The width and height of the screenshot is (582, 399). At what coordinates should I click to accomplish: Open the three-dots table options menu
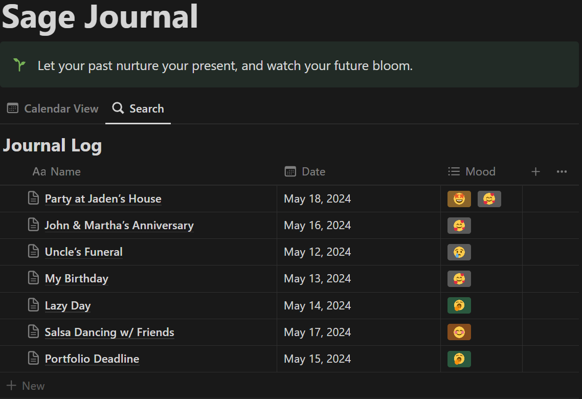pos(562,171)
